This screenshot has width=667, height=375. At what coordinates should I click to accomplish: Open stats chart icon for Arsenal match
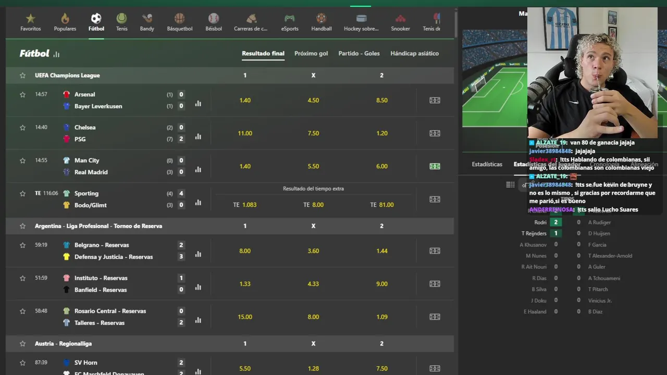(x=198, y=104)
